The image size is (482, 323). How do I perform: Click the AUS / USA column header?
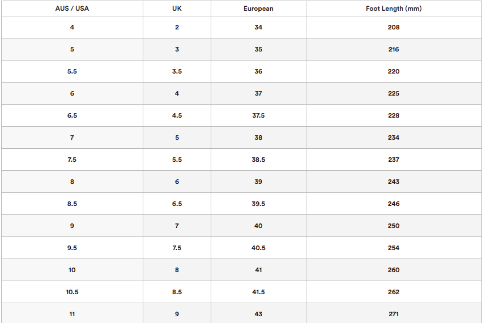click(72, 8)
